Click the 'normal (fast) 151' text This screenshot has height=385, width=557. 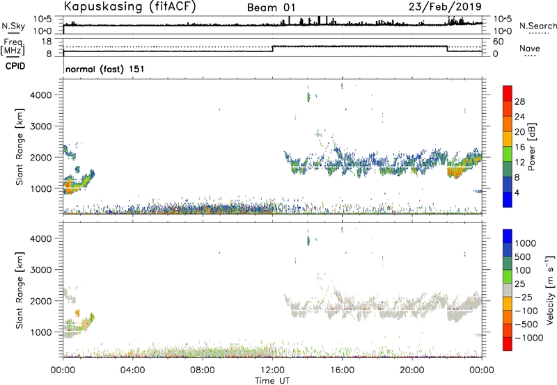[105, 69]
